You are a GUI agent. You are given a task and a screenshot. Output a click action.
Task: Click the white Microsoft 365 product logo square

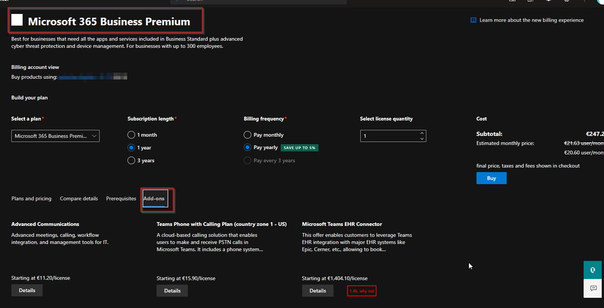coord(17,19)
